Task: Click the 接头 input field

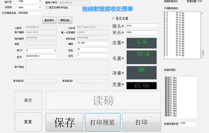Action: pos(142,25)
